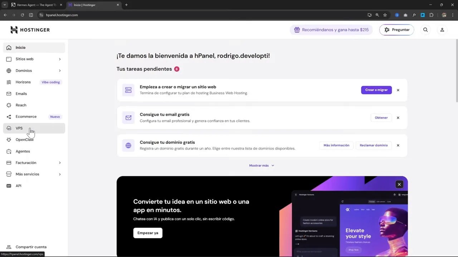Click the Ecommerce sidebar icon

[x=9, y=117]
